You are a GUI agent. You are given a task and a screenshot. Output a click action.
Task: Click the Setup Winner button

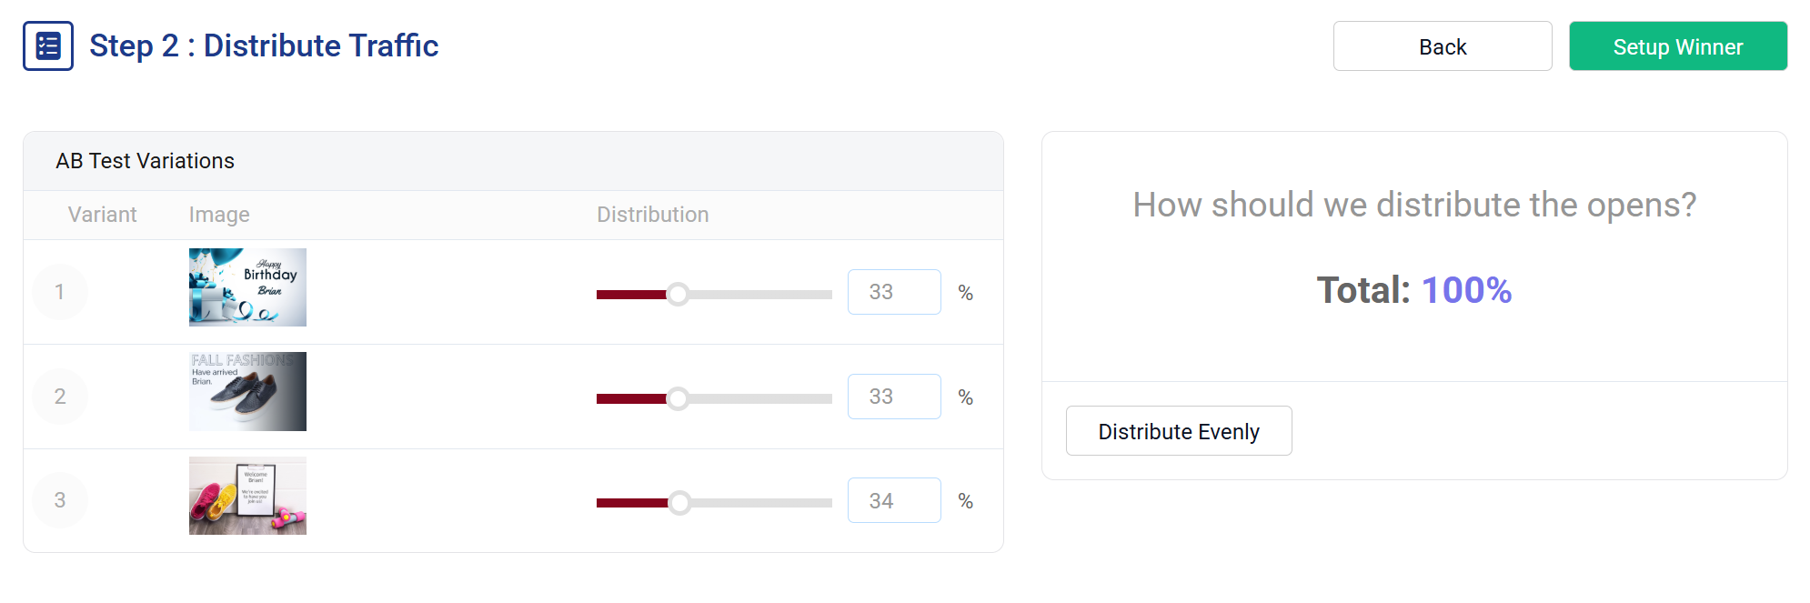coord(1678,45)
